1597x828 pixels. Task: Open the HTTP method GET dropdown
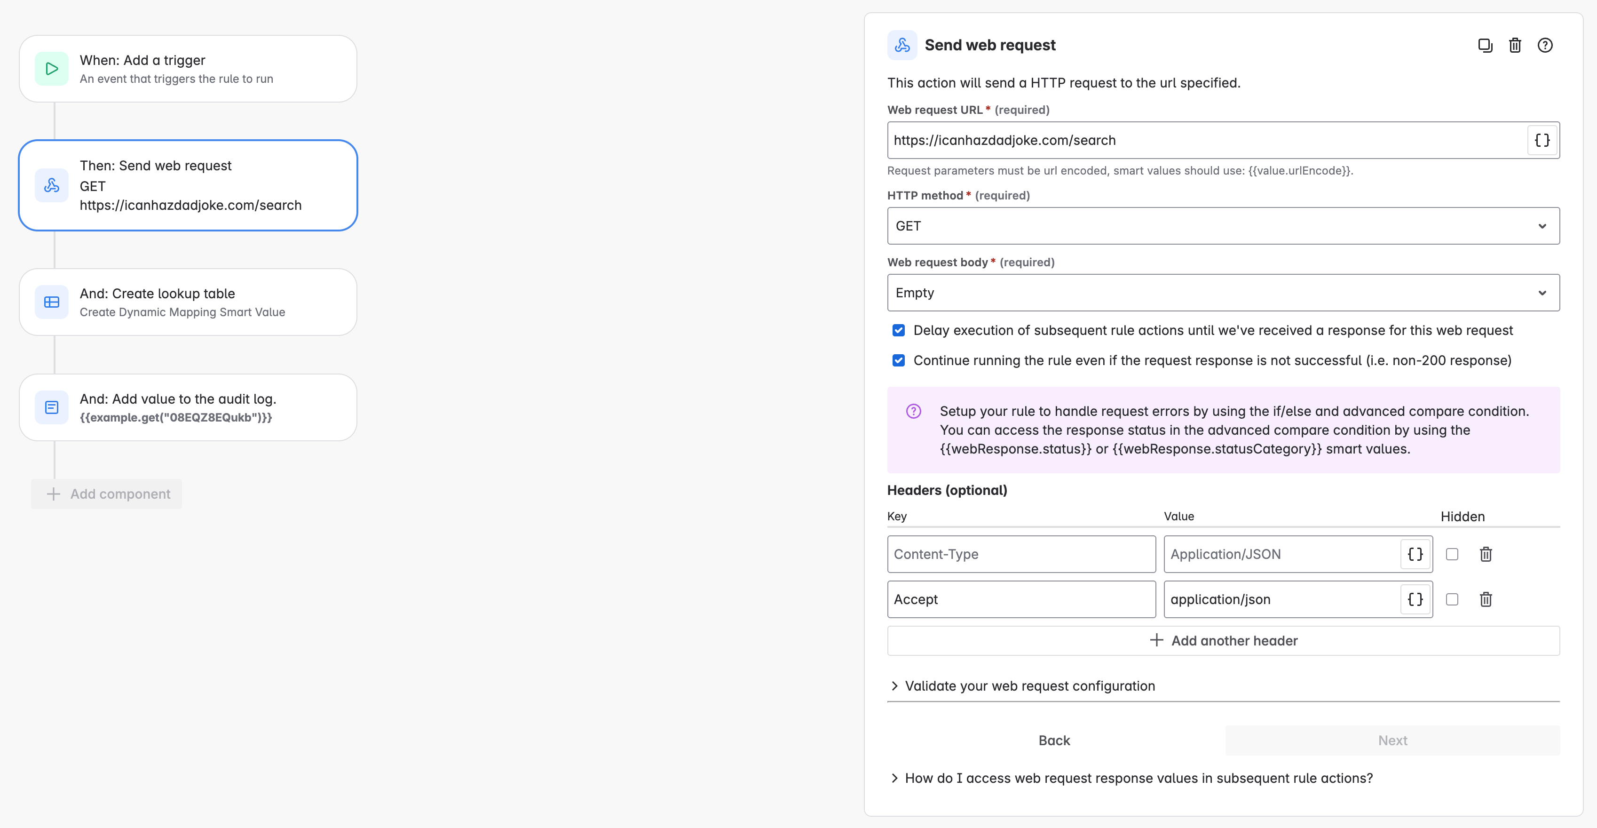tap(1223, 226)
